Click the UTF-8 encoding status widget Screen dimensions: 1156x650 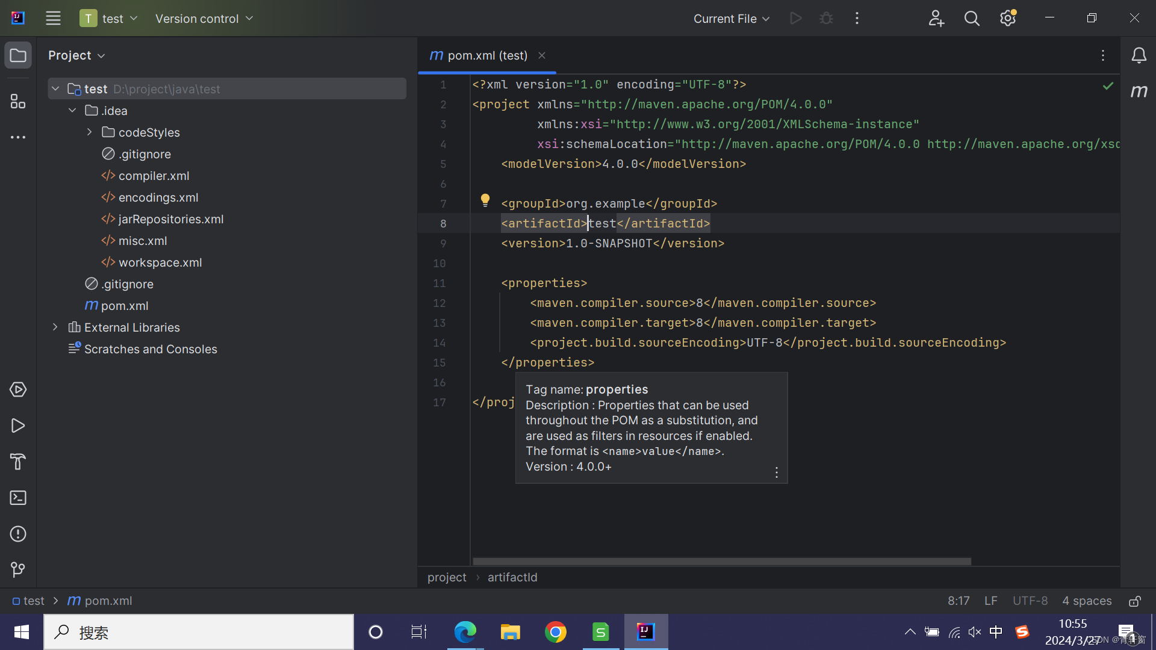click(1030, 601)
